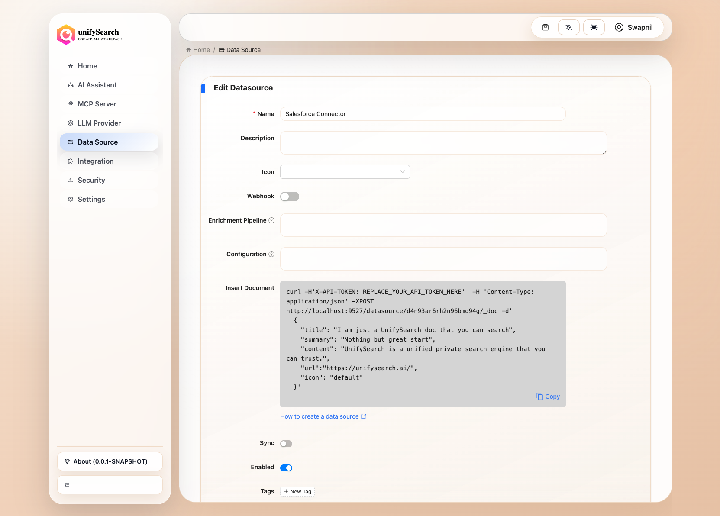Open the Icon dropdown selector
Viewport: 720px width, 516px height.
coord(345,172)
